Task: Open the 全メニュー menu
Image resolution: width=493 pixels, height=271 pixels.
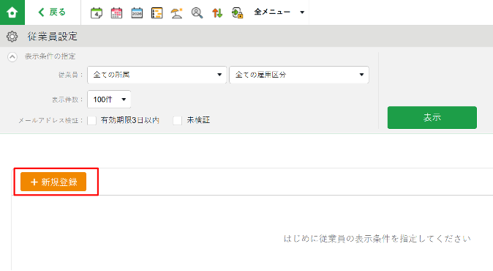Action: click(279, 12)
